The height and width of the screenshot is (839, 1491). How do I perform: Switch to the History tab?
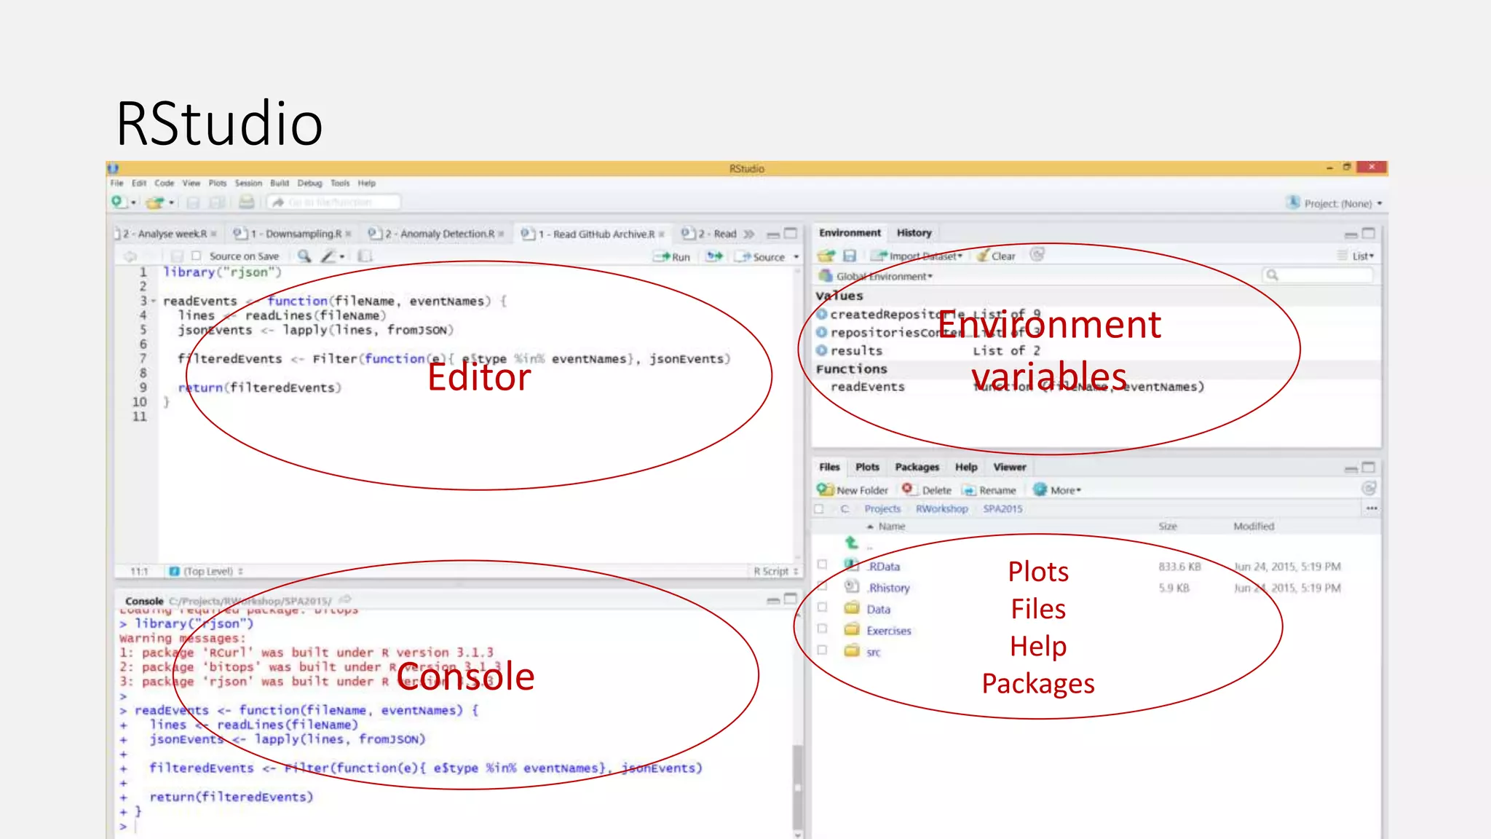click(914, 233)
